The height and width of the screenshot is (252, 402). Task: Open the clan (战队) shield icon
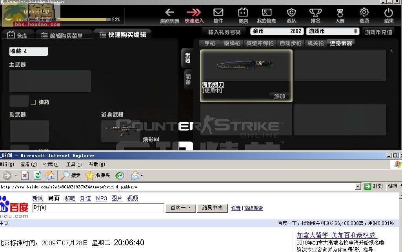tap(291, 12)
